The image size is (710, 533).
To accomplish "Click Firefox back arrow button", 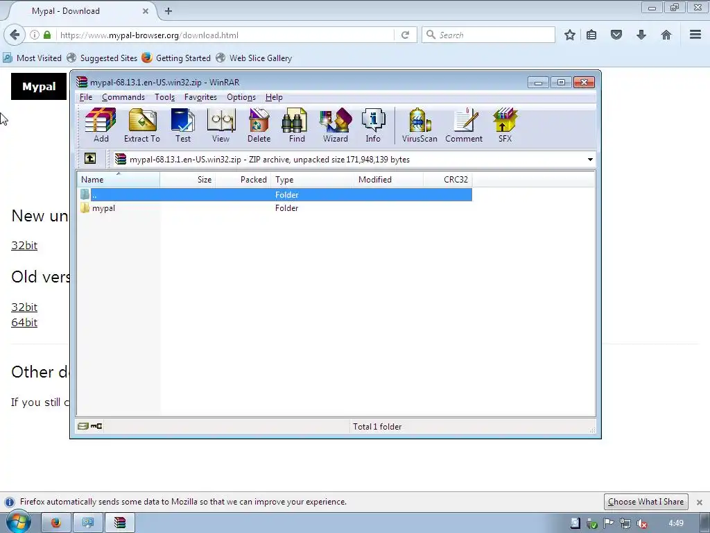I will (x=15, y=35).
